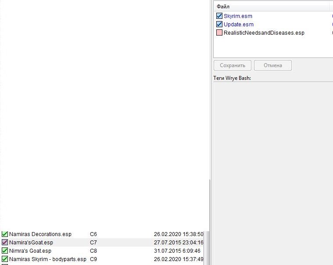Toggle Namiras Skyrim - bodyparts.esp checkbox

coord(5,259)
